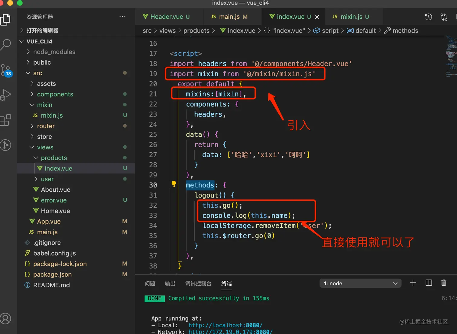Image resolution: width=457 pixels, height=334 pixels.
Task: Open the Output panel tab
Action: click(x=170, y=284)
